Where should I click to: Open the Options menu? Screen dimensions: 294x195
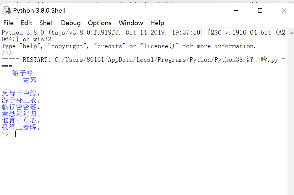(99, 23)
